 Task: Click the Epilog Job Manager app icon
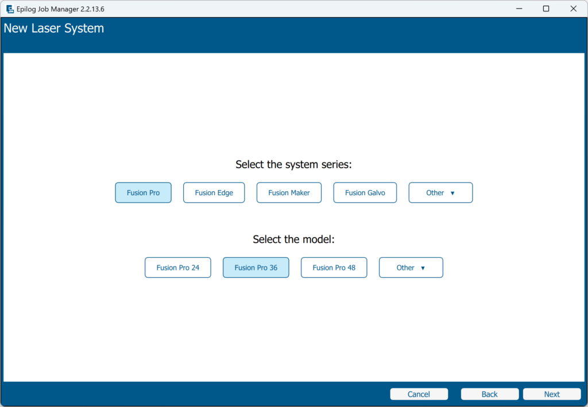[10, 9]
